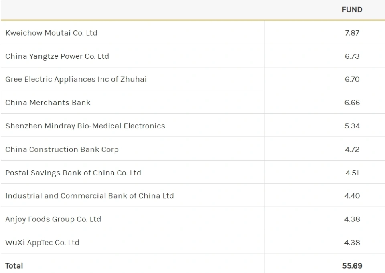Click the 6.70 fund weight value
The height and width of the screenshot is (273, 385).
352,79
